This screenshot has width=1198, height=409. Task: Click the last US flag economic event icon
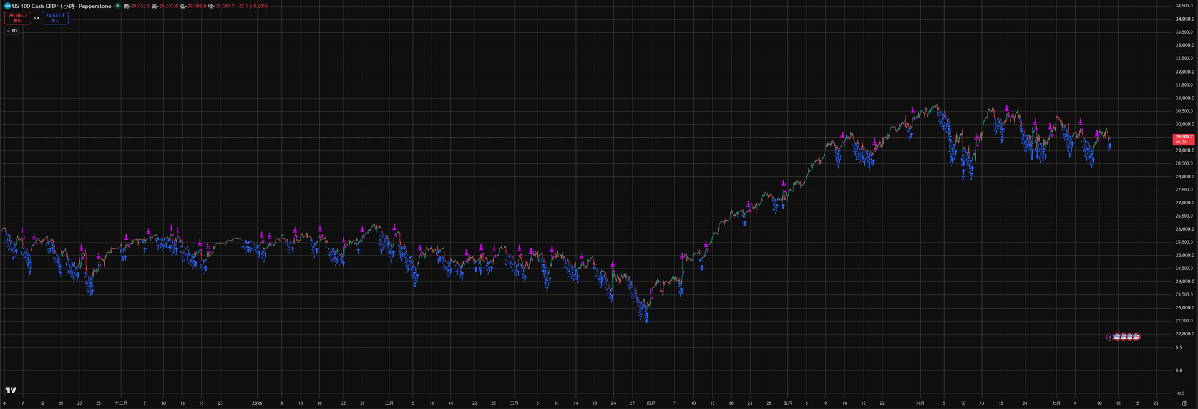click(1136, 337)
